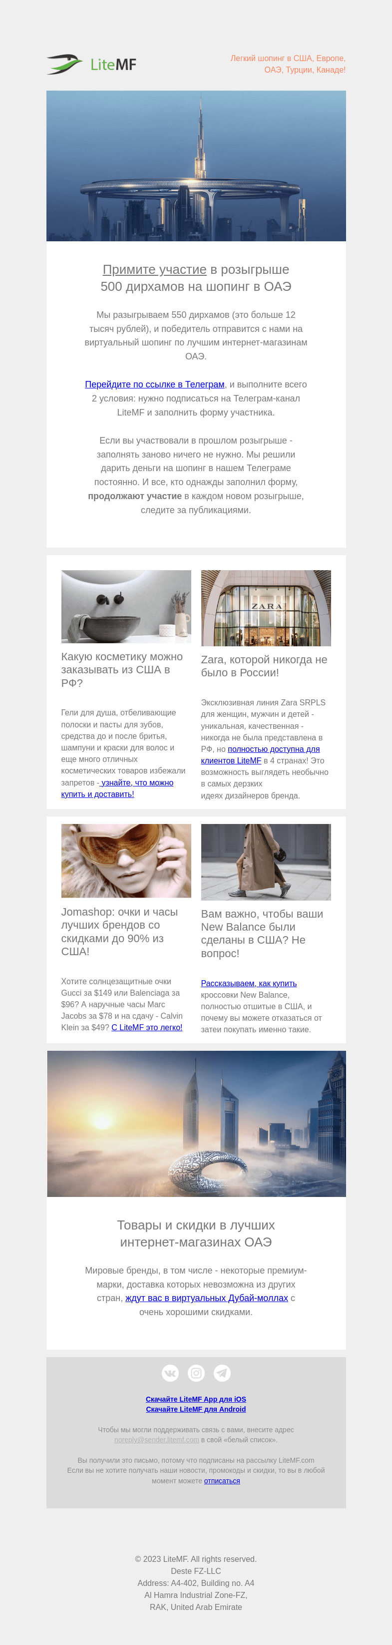Click the noreply@sender.litemf.com address
This screenshot has height=1645, width=392.
(157, 1440)
